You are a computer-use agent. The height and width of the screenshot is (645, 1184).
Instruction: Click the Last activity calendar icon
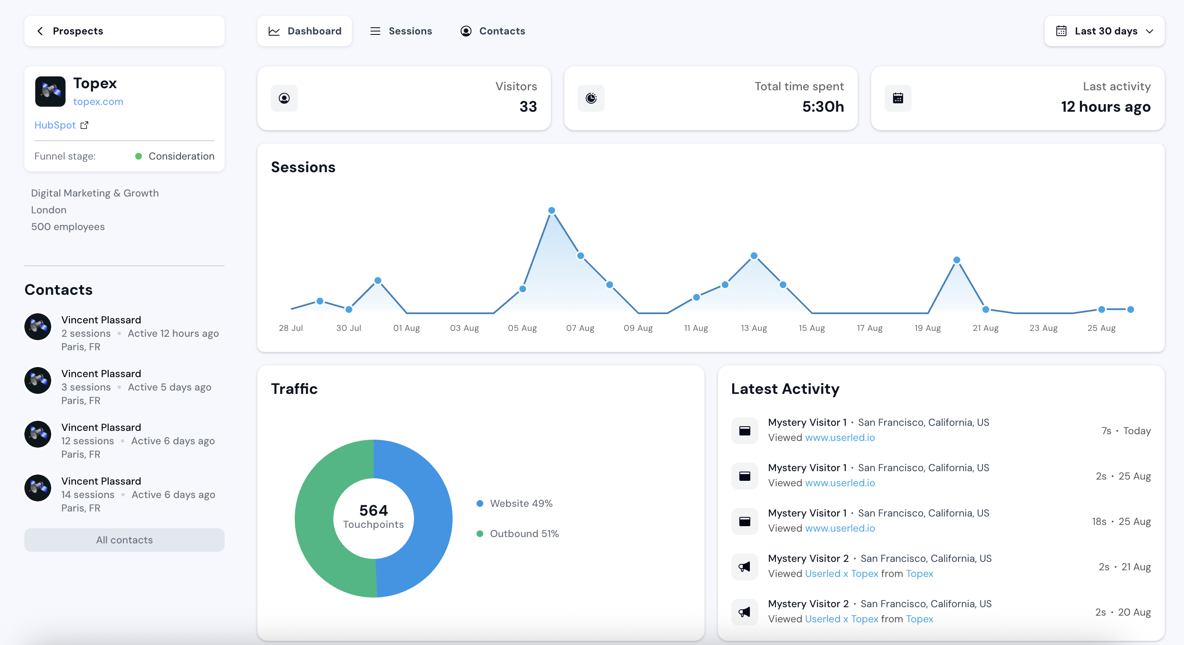[x=898, y=98]
